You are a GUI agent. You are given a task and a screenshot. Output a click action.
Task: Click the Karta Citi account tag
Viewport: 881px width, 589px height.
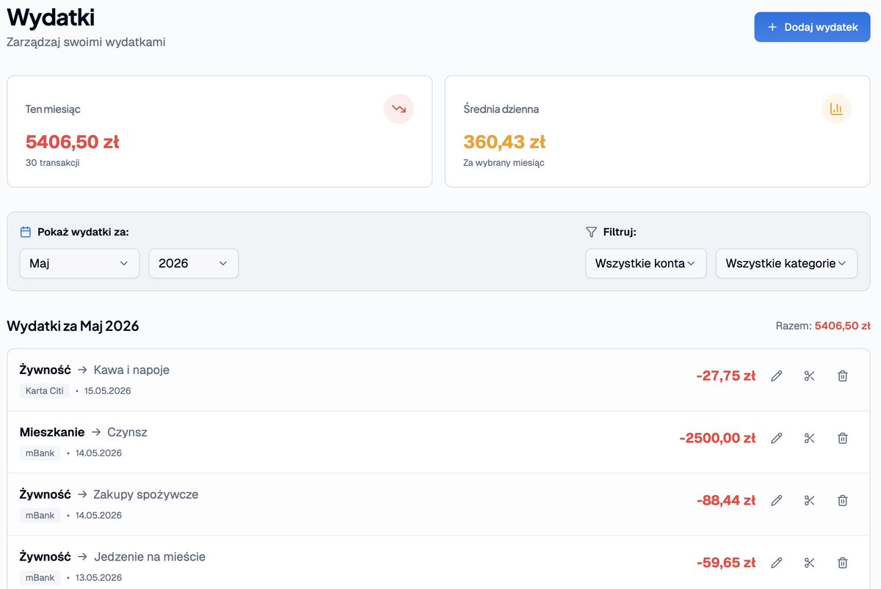pos(45,391)
